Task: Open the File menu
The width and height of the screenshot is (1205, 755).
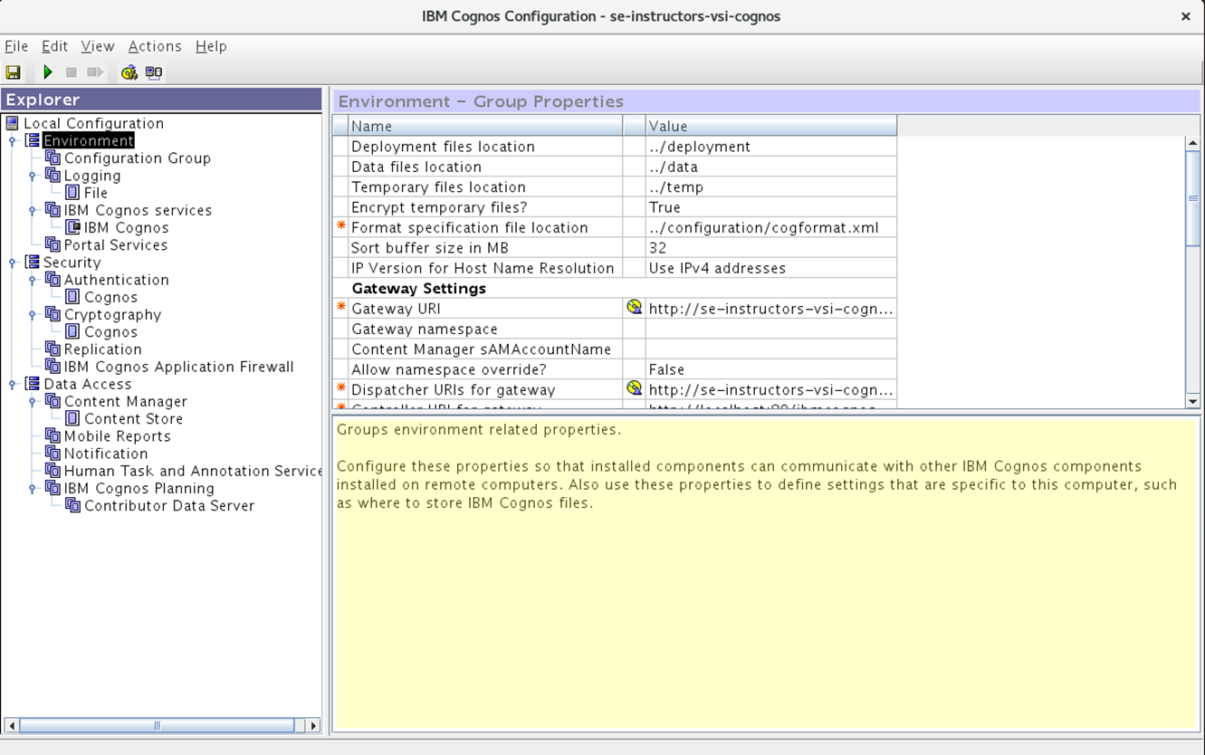Action: tap(16, 46)
